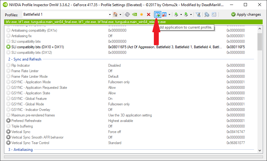
Task: Select the Antialiasing compatibility (DX1x) setting
Action: tap(34, 30)
